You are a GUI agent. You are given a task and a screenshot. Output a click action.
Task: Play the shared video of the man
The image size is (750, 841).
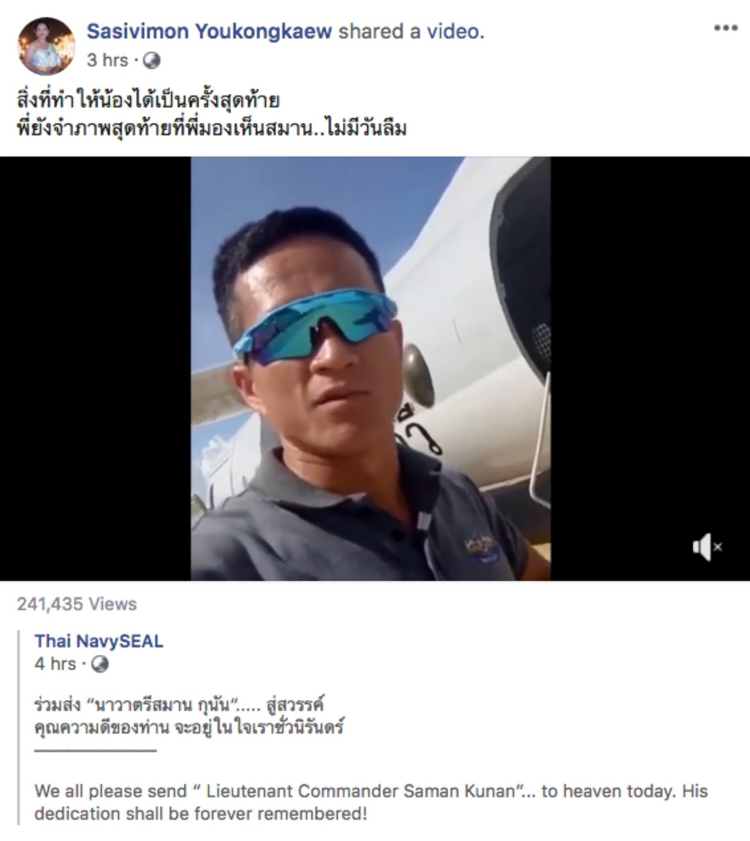point(370,369)
